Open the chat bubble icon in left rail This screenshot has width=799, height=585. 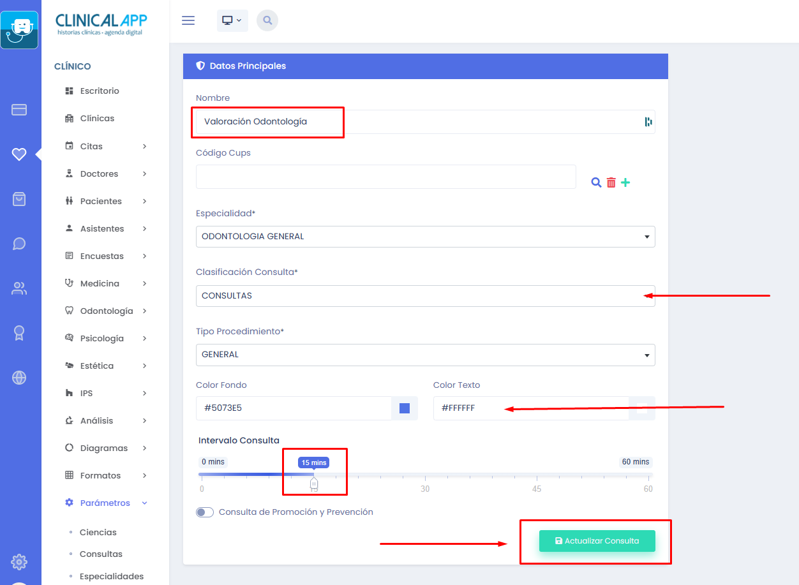point(19,244)
